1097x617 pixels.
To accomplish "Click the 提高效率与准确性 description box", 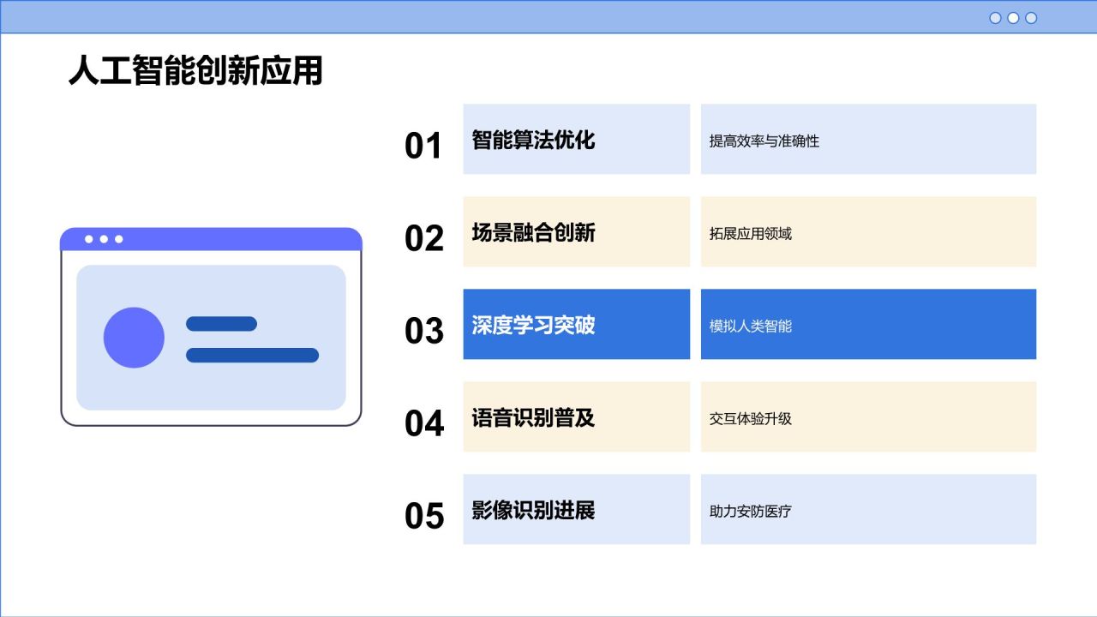I will click(x=868, y=140).
